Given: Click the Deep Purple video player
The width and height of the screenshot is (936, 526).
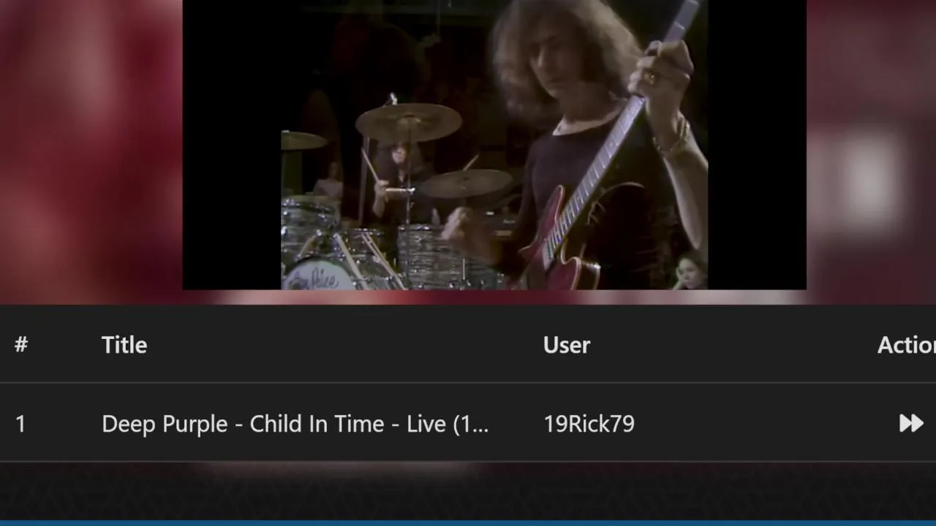Looking at the screenshot, I should coord(494,145).
